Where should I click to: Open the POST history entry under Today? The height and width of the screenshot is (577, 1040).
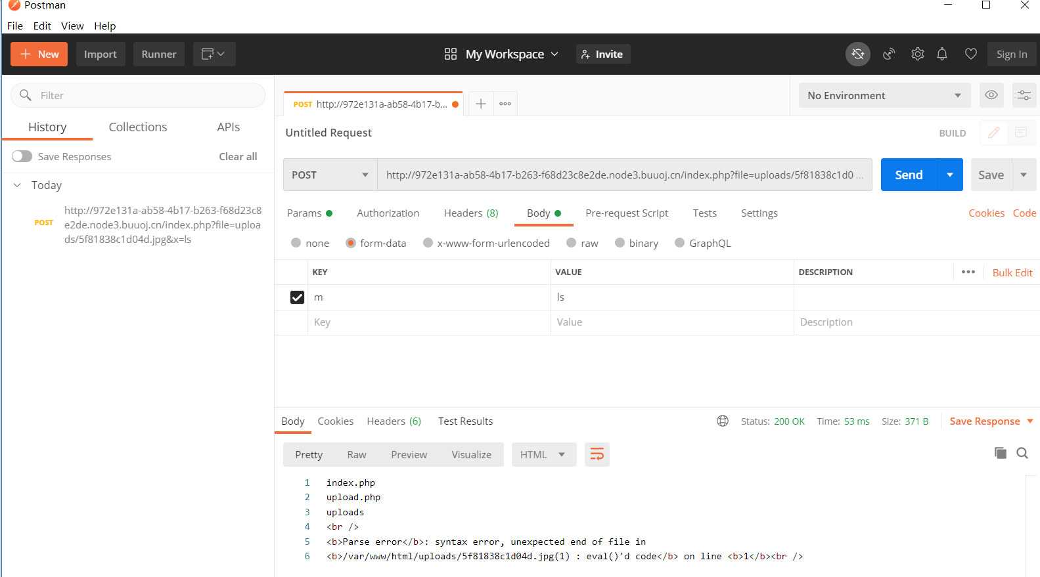pyautogui.click(x=138, y=224)
